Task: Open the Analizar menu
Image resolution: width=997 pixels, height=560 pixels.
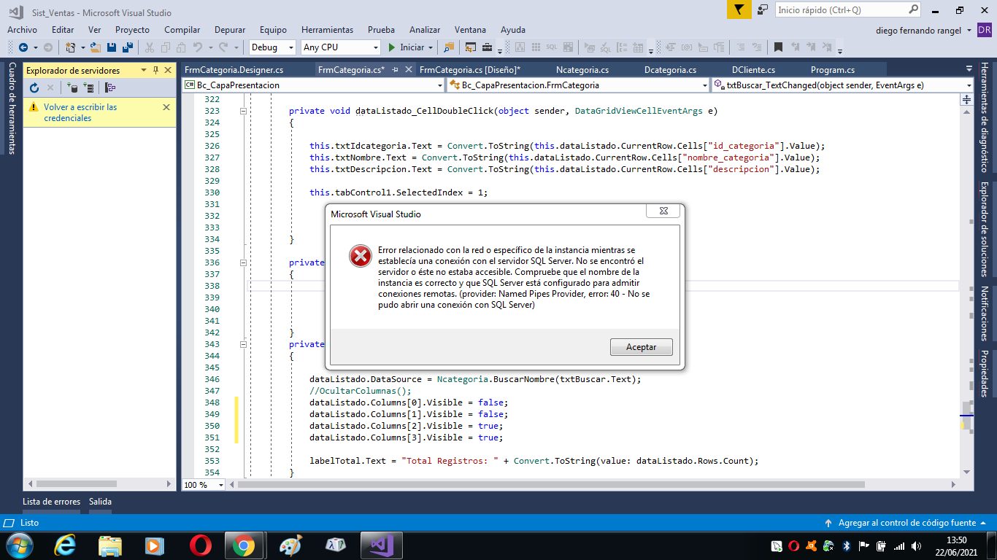Action: [425, 30]
